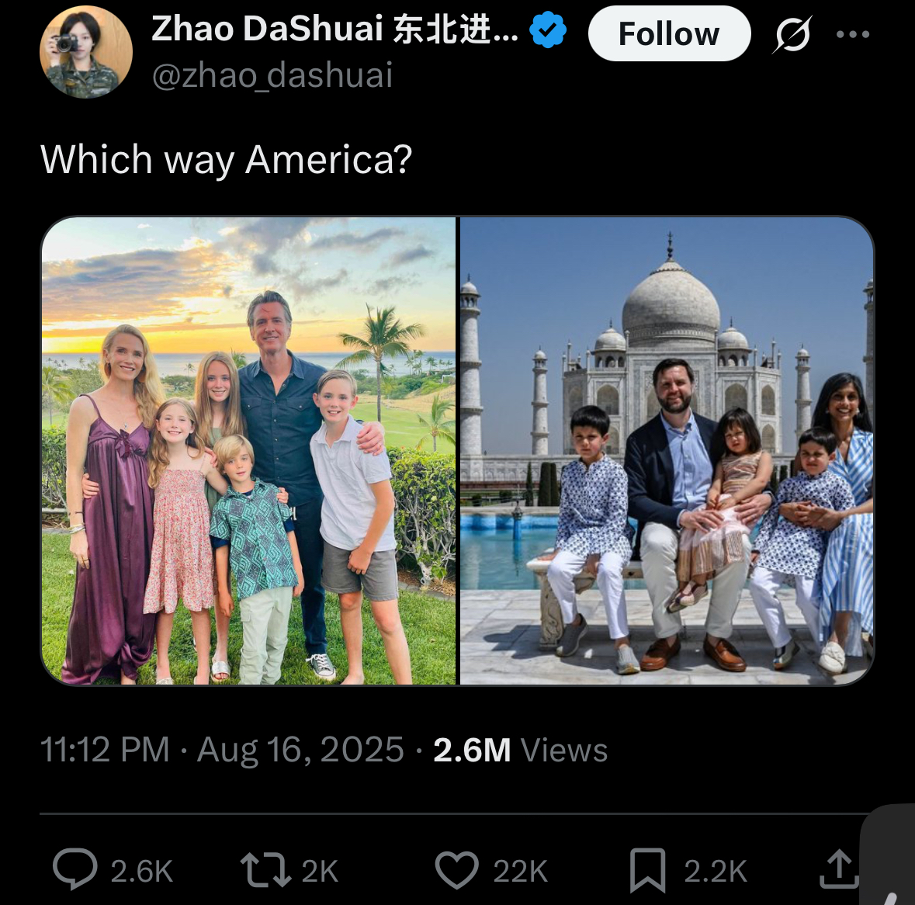Click the 2K reposts count

coord(320,871)
